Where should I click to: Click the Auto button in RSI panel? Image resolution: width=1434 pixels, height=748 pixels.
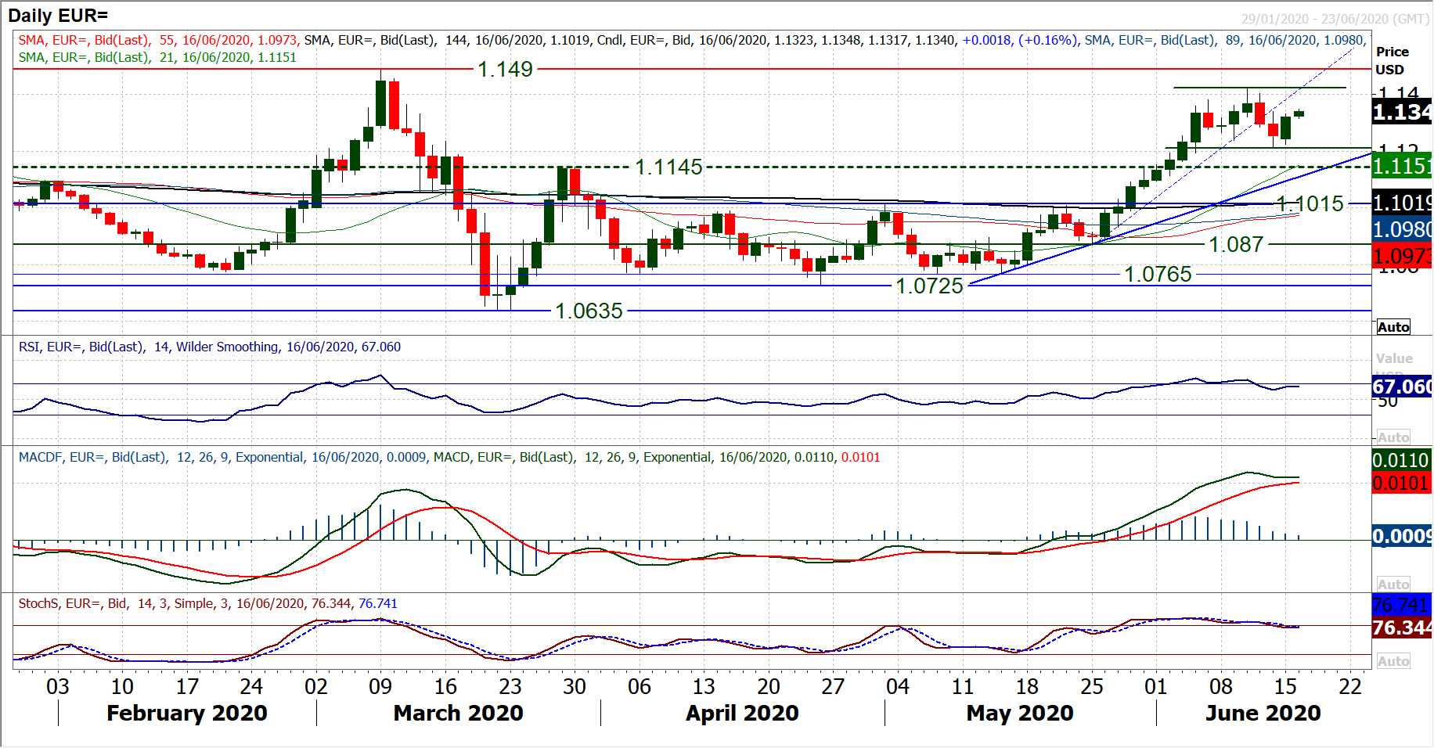click(1393, 437)
